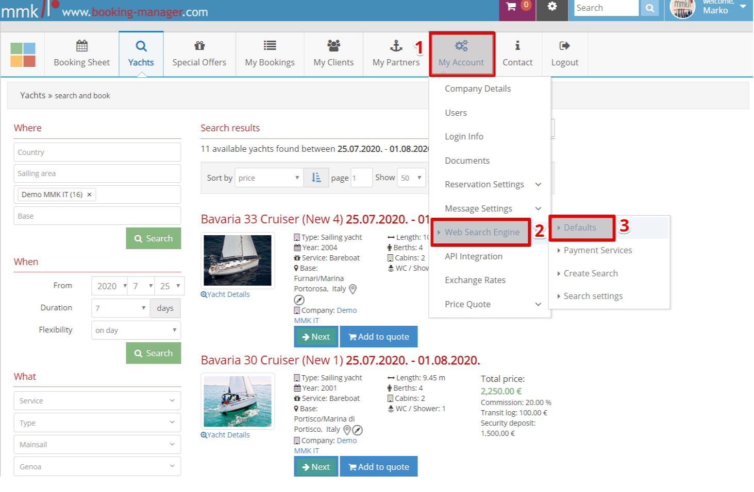754x492 pixels.
Task: Click map pin icon next to Portisco, Italy
Action: click(x=347, y=430)
